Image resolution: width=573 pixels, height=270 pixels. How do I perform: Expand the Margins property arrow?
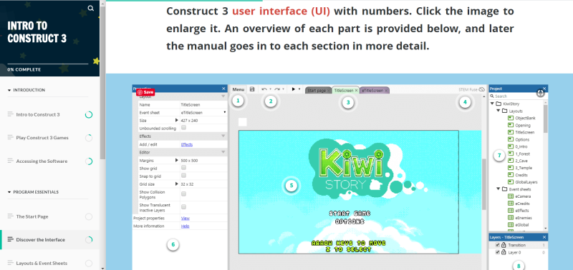coord(176,160)
